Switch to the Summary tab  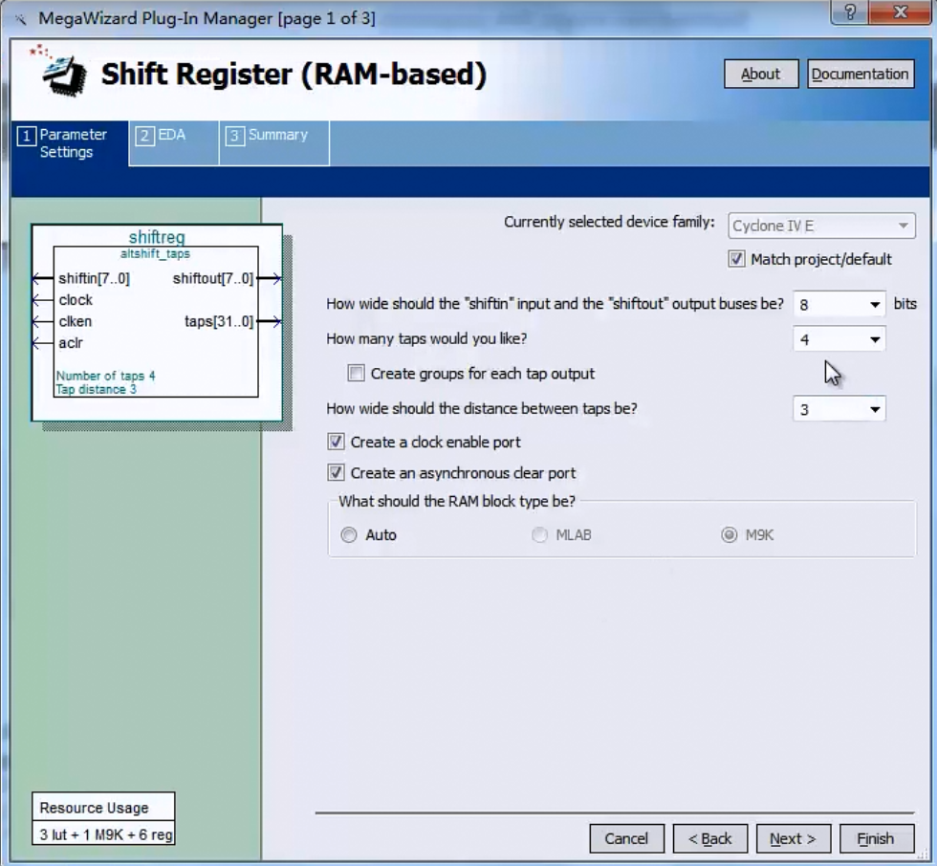point(273,141)
